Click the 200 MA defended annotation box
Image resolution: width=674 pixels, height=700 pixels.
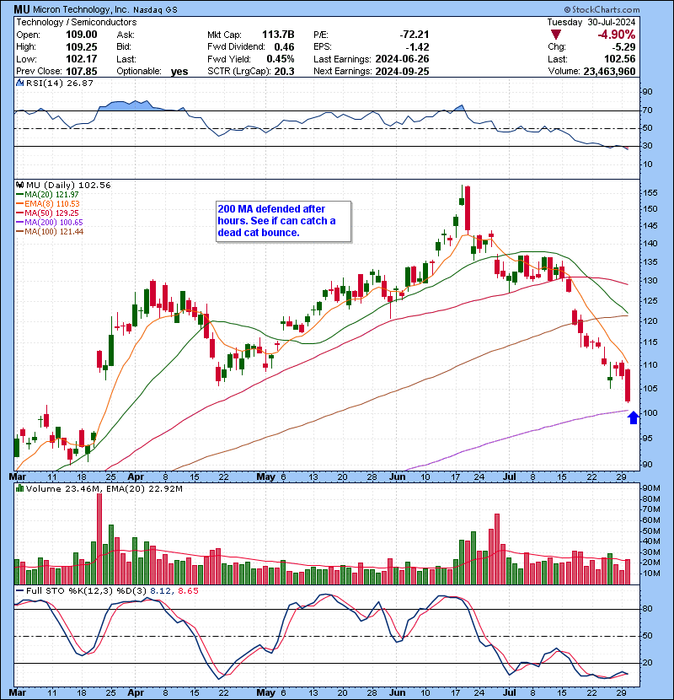pos(283,221)
